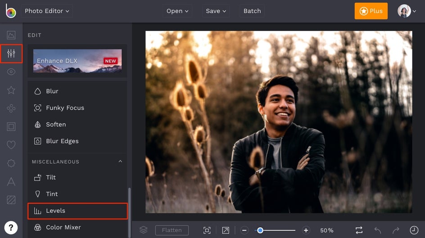This screenshot has height=238, width=425.
Task: Click the Batch button
Action: (252, 11)
